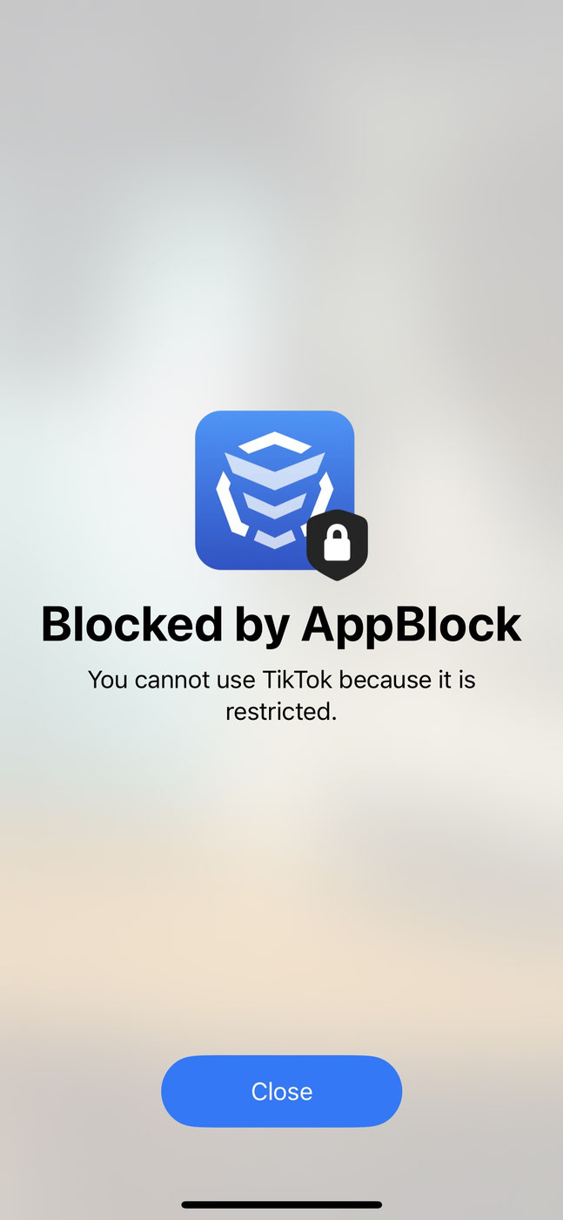Click the "Blocked by AppBlock" heading
The height and width of the screenshot is (1220, 563).
coord(281,624)
